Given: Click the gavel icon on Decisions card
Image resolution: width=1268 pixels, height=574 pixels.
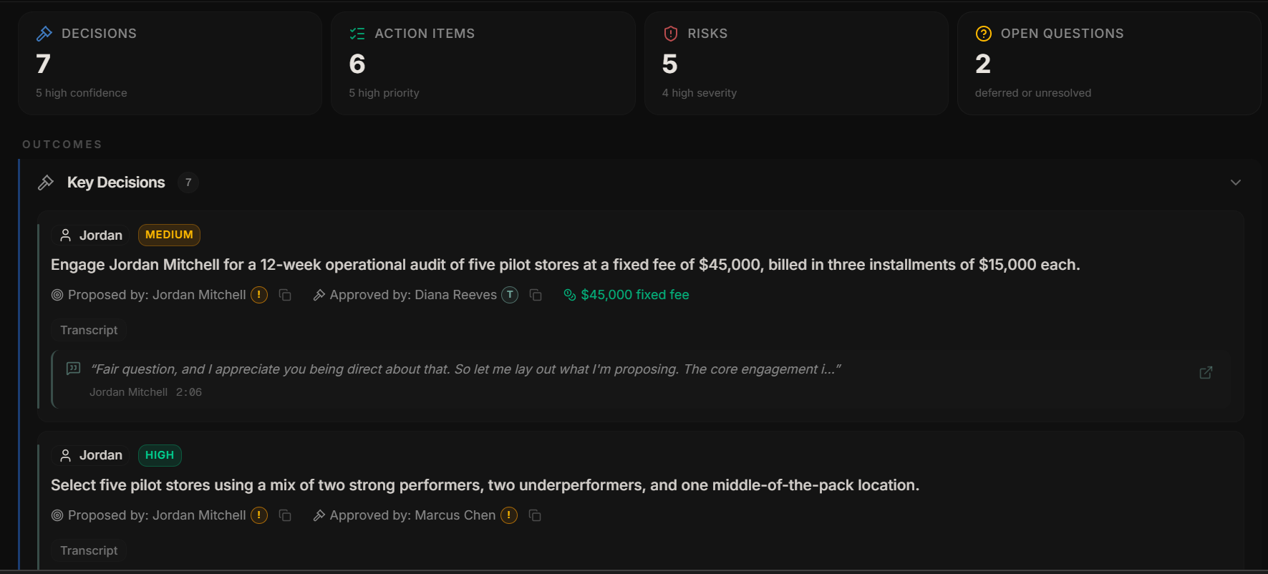Looking at the screenshot, I should tap(44, 34).
